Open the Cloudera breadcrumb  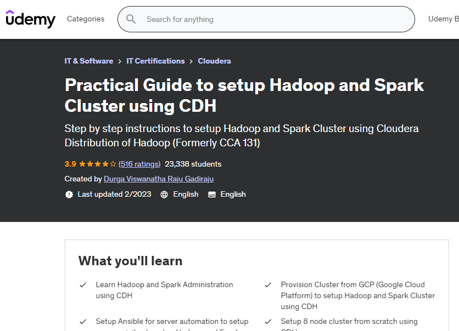(214, 61)
